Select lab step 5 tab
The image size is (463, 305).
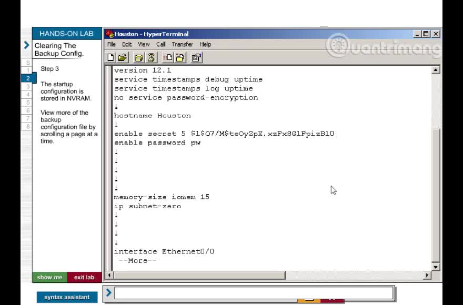pyautogui.click(x=27, y=102)
